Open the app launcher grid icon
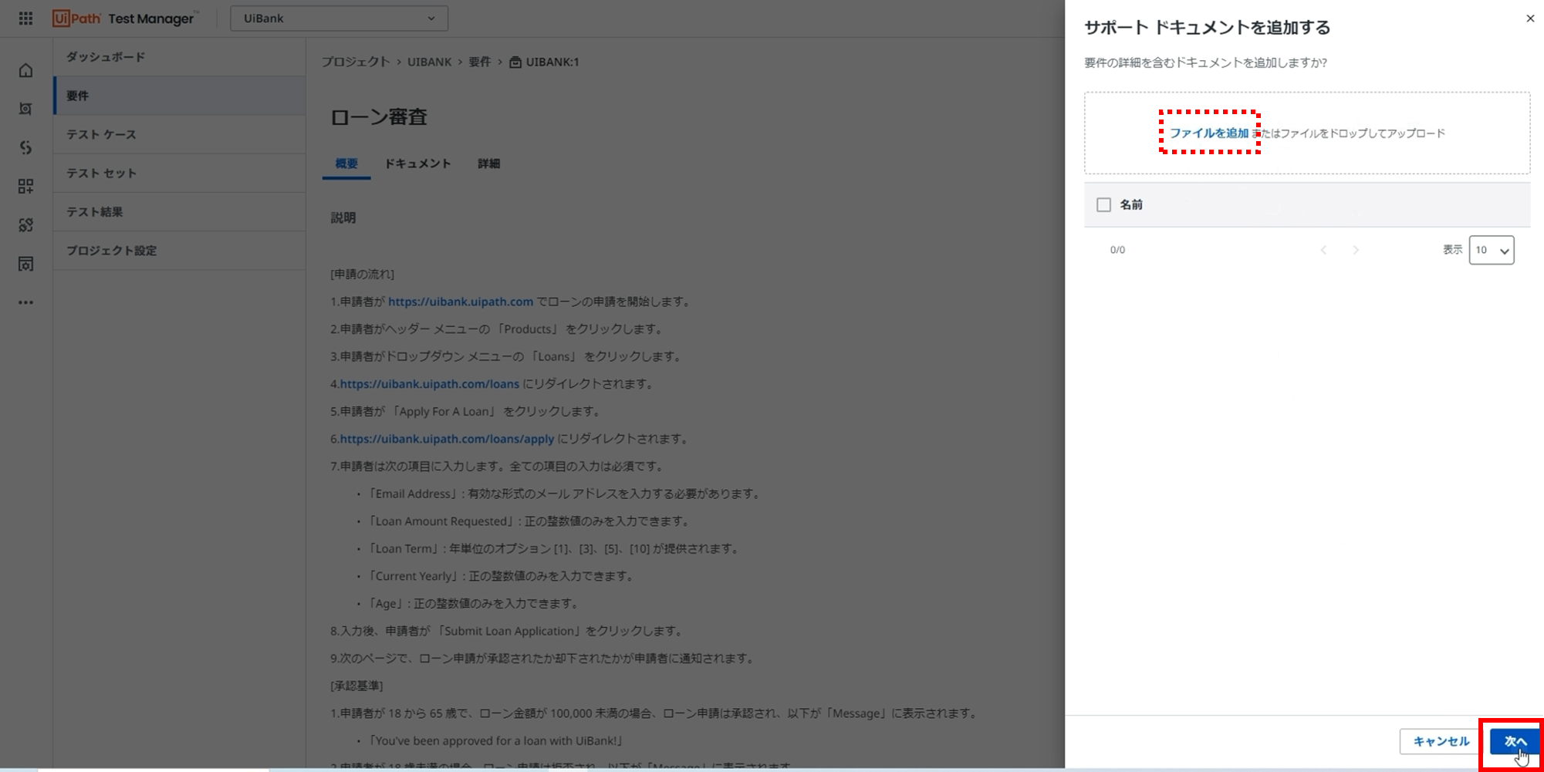Screen dimensions: 1544x772 pyautogui.click(x=25, y=19)
